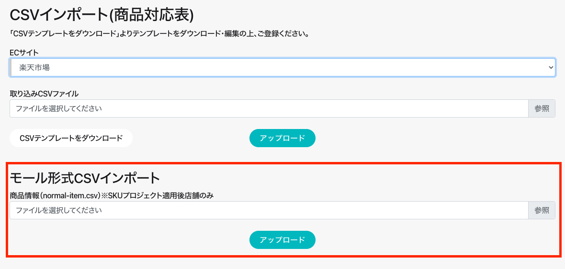Click the CSVインポート(商品対応表) page heading
565x269 pixels.
tap(102, 15)
